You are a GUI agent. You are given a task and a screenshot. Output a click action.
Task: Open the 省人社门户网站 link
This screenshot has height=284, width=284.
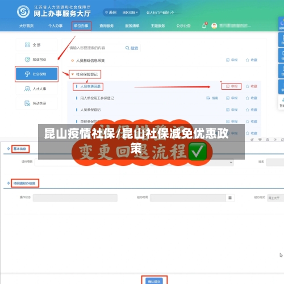pos(160,12)
